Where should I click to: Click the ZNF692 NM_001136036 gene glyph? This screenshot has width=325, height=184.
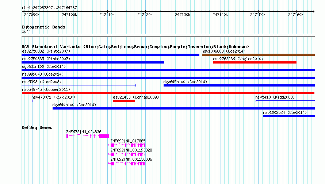pos(126,164)
